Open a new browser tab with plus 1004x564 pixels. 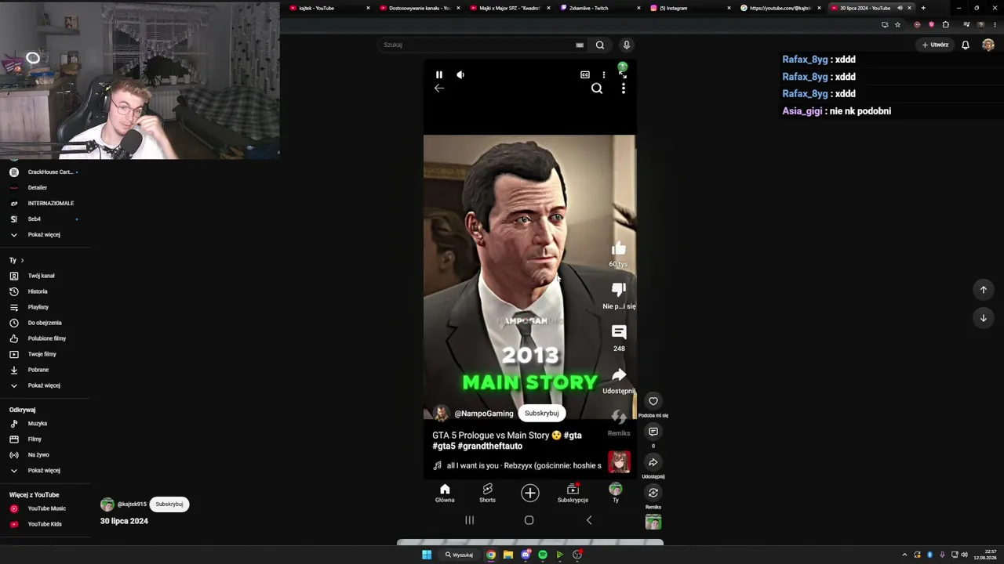[923, 8]
